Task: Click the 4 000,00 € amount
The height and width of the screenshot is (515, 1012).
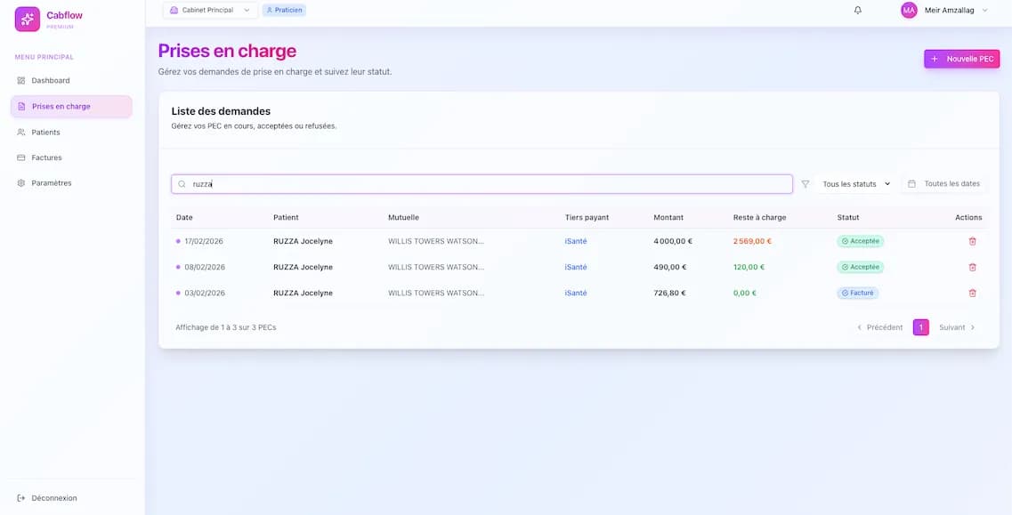Action: point(673,241)
